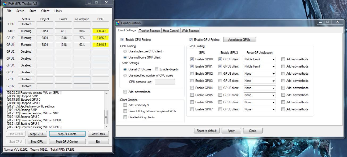Screen dimensions: 347x157
Task: Click Stop All Clients button
Action: coord(67,134)
